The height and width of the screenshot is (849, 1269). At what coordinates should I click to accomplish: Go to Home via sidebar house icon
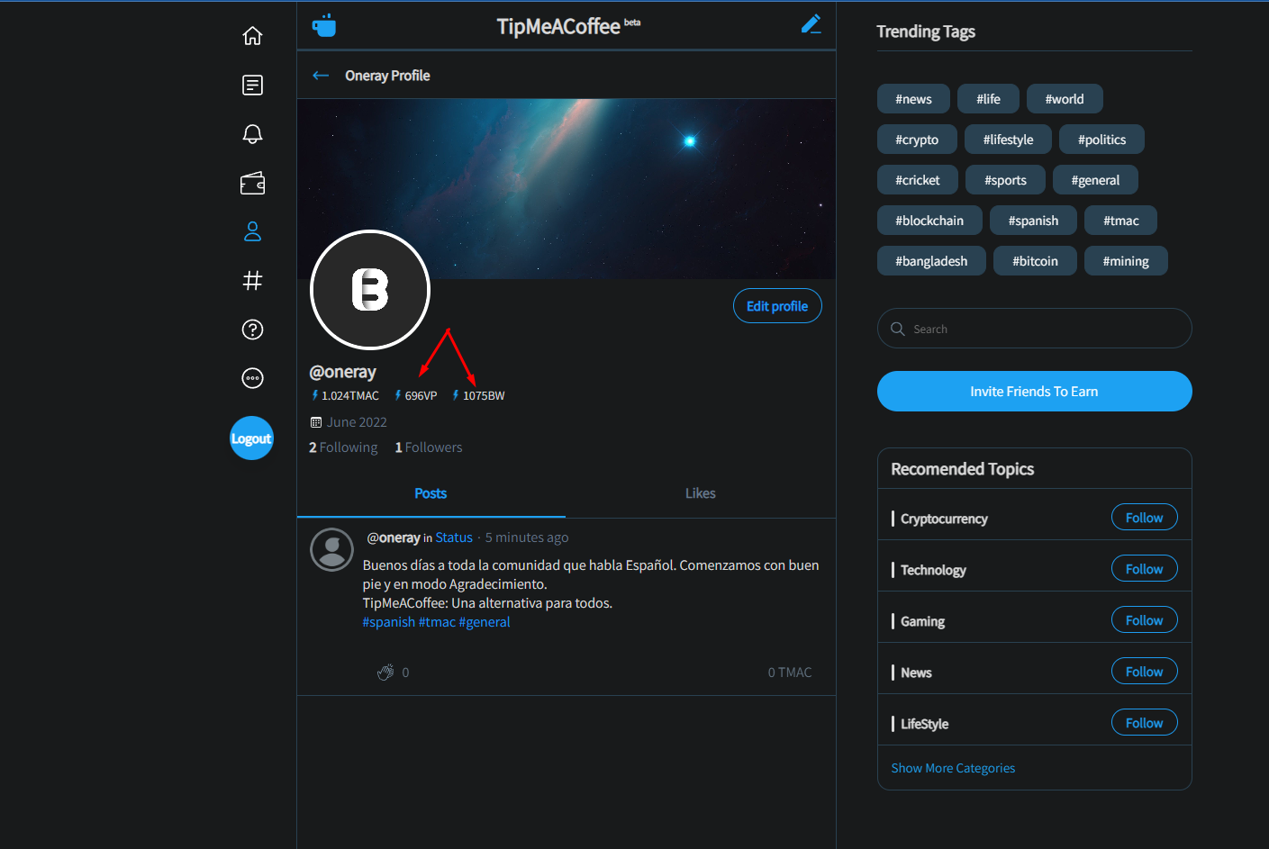point(252,36)
